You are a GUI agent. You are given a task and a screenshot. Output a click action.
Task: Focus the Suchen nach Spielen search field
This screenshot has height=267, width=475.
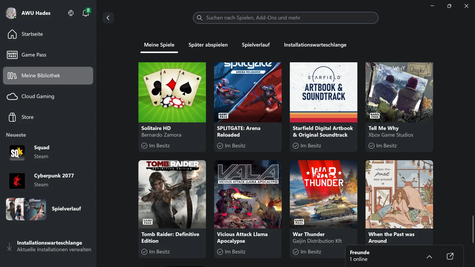pyautogui.click(x=286, y=18)
